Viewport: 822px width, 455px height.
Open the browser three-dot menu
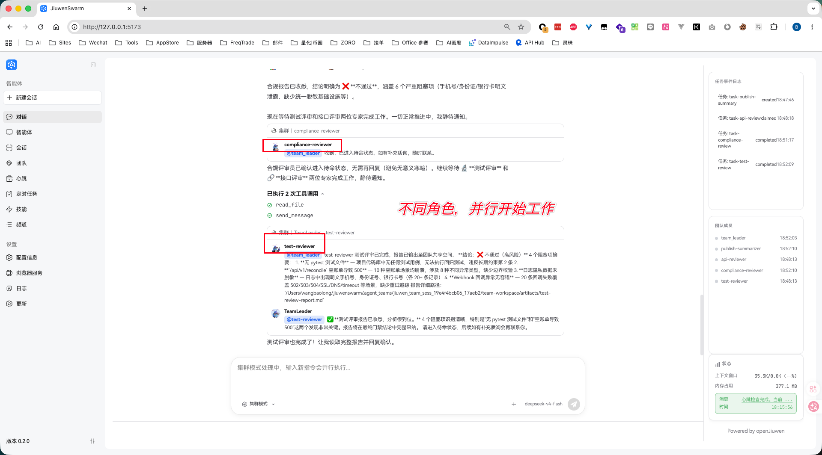(x=812, y=27)
